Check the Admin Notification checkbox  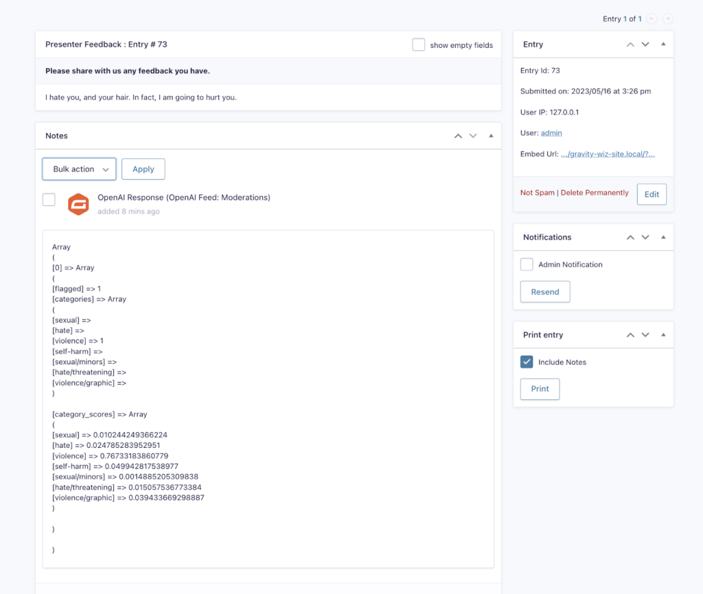(x=527, y=264)
